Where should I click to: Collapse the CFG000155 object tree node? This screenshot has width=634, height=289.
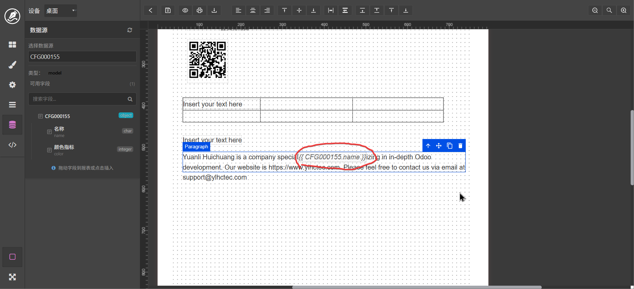tap(40, 116)
